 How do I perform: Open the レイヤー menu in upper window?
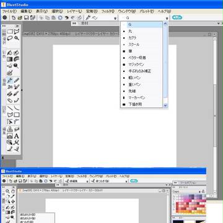coord(74,11)
